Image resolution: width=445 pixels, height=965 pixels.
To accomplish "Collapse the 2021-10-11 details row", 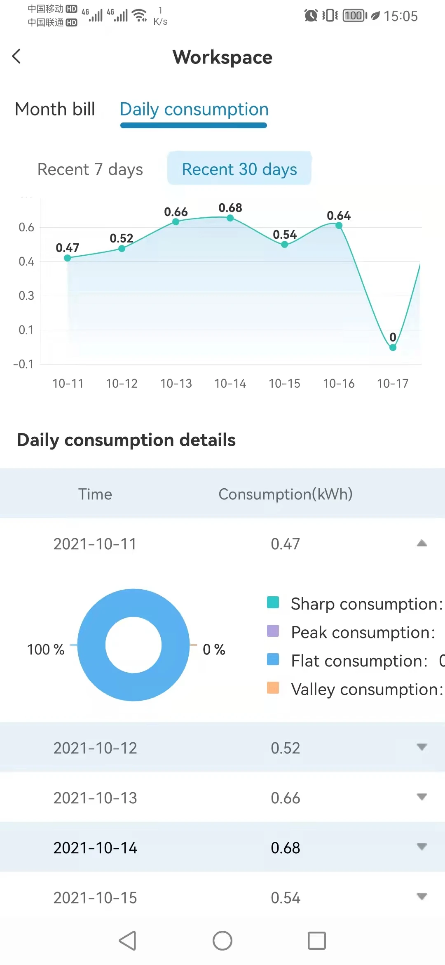I will coord(422,544).
